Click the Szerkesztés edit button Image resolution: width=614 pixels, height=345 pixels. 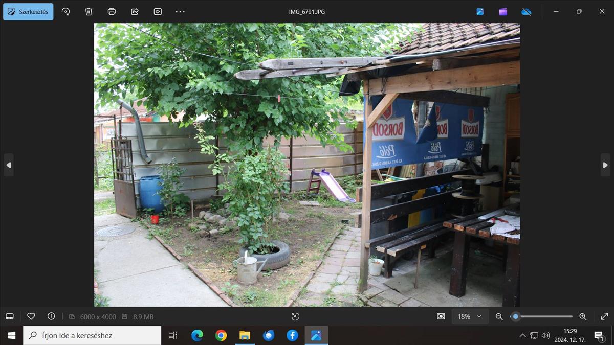pyautogui.click(x=28, y=12)
